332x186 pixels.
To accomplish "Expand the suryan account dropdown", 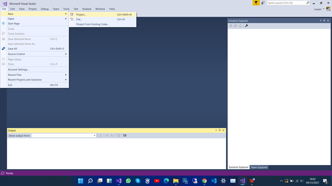I will pos(323,9).
